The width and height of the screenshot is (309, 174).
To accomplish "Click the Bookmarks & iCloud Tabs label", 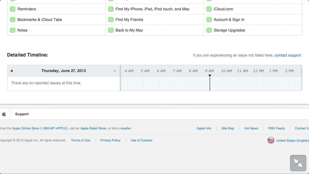I will [40, 20].
